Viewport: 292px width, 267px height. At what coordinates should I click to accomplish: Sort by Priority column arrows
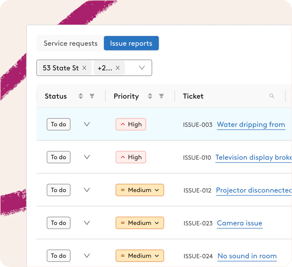click(x=150, y=96)
